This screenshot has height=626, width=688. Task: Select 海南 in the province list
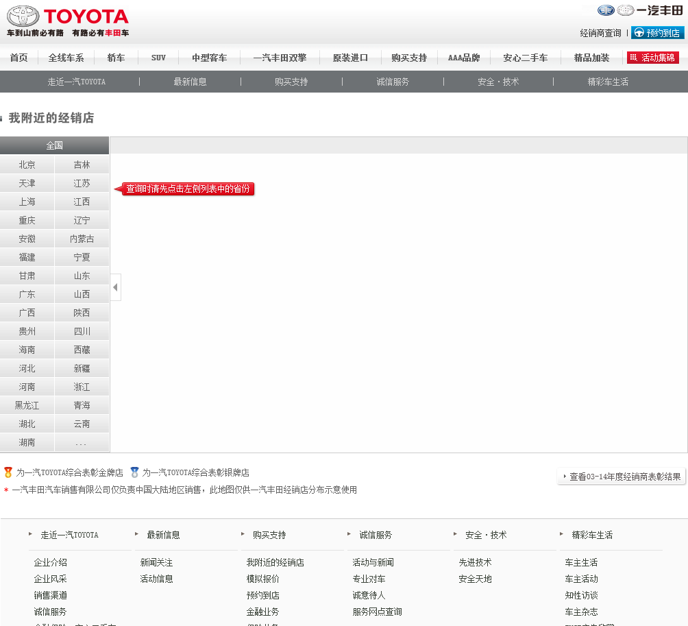click(x=27, y=350)
